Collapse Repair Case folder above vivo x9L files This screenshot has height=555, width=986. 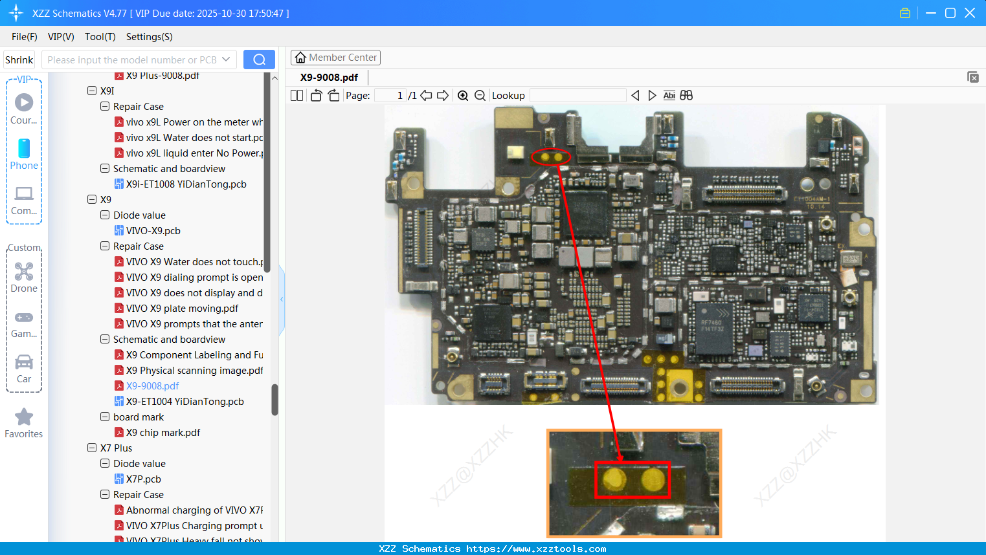click(x=105, y=107)
